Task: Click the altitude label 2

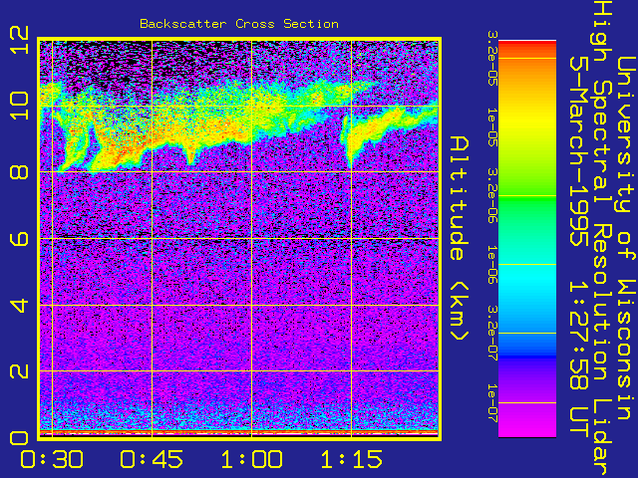Action: [x=19, y=371]
